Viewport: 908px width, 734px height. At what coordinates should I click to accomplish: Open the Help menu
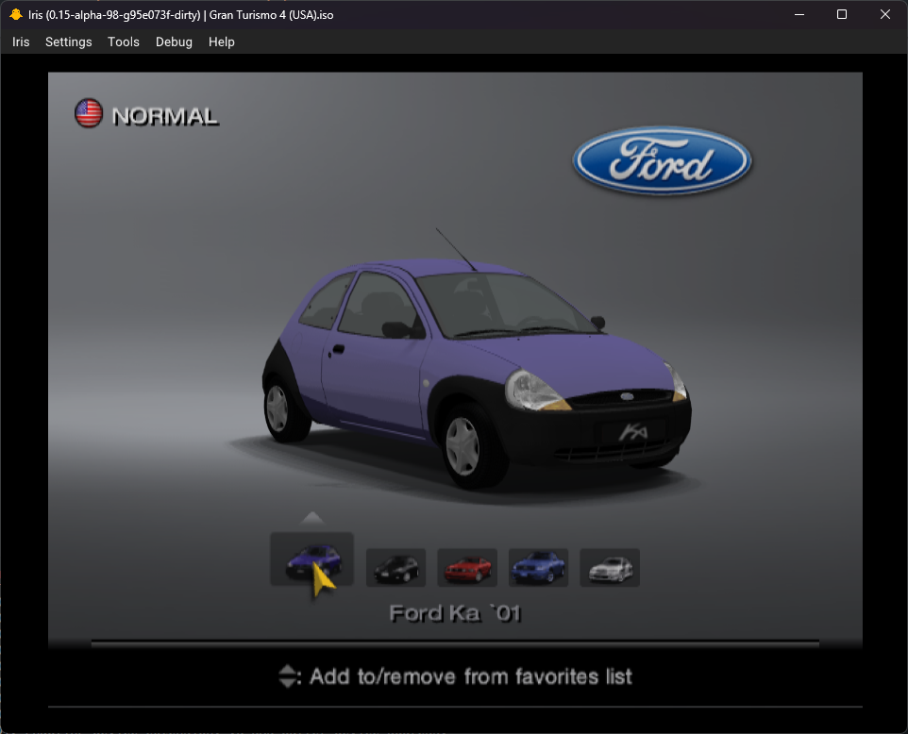pos(221,42)
